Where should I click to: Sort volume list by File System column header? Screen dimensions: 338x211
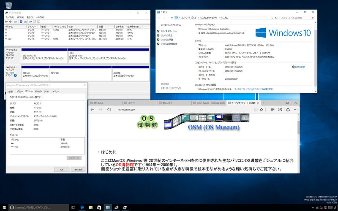point(60,27)
